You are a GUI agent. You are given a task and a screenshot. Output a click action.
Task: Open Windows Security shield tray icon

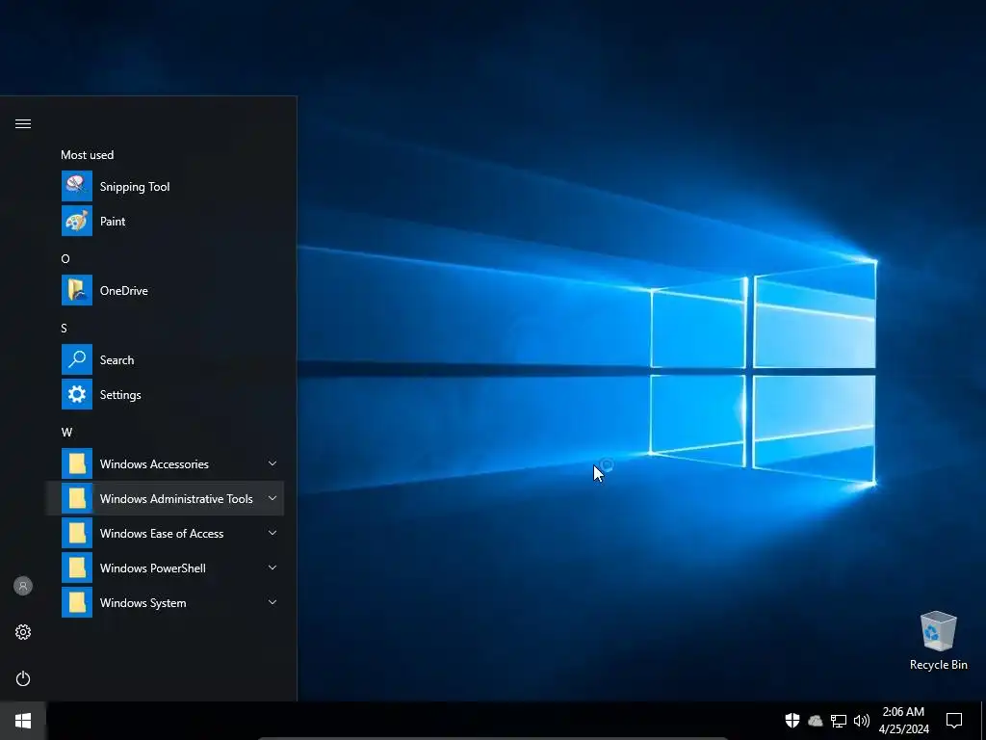792,720
